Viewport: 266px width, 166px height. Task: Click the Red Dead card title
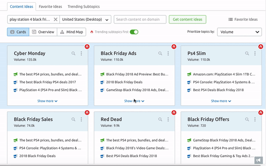[x=111, y=120]
